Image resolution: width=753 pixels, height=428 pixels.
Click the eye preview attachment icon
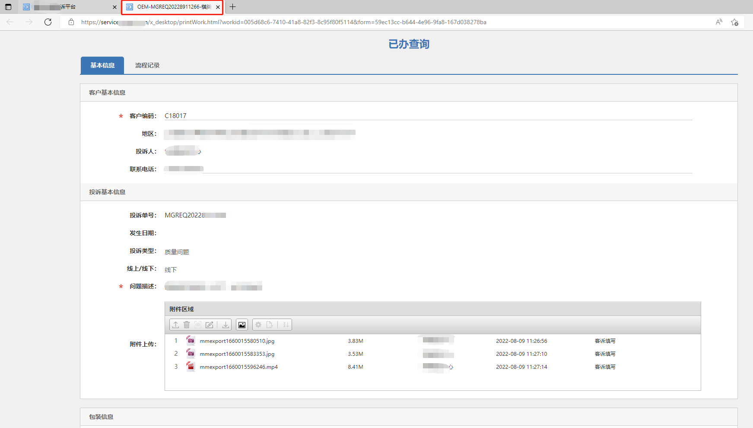tap(198, 325)
